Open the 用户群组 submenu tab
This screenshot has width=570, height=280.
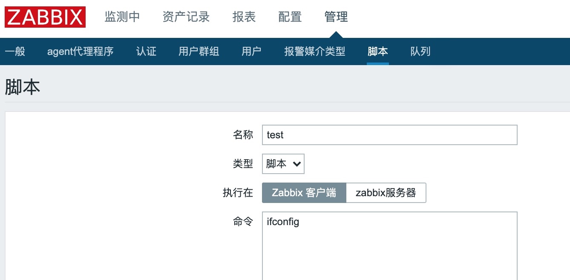[199, 51]
